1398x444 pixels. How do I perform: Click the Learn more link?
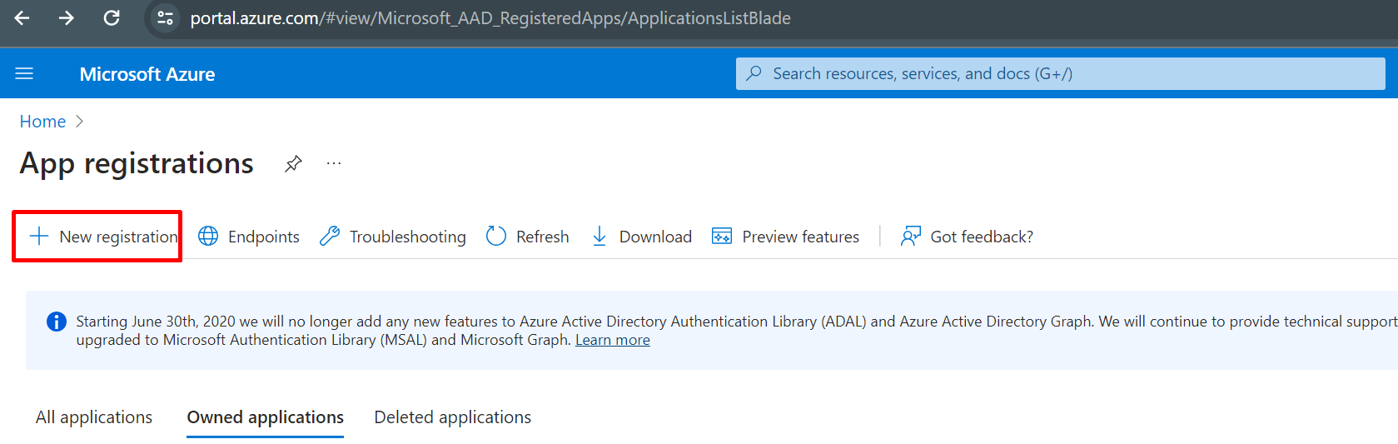[612, 340]
